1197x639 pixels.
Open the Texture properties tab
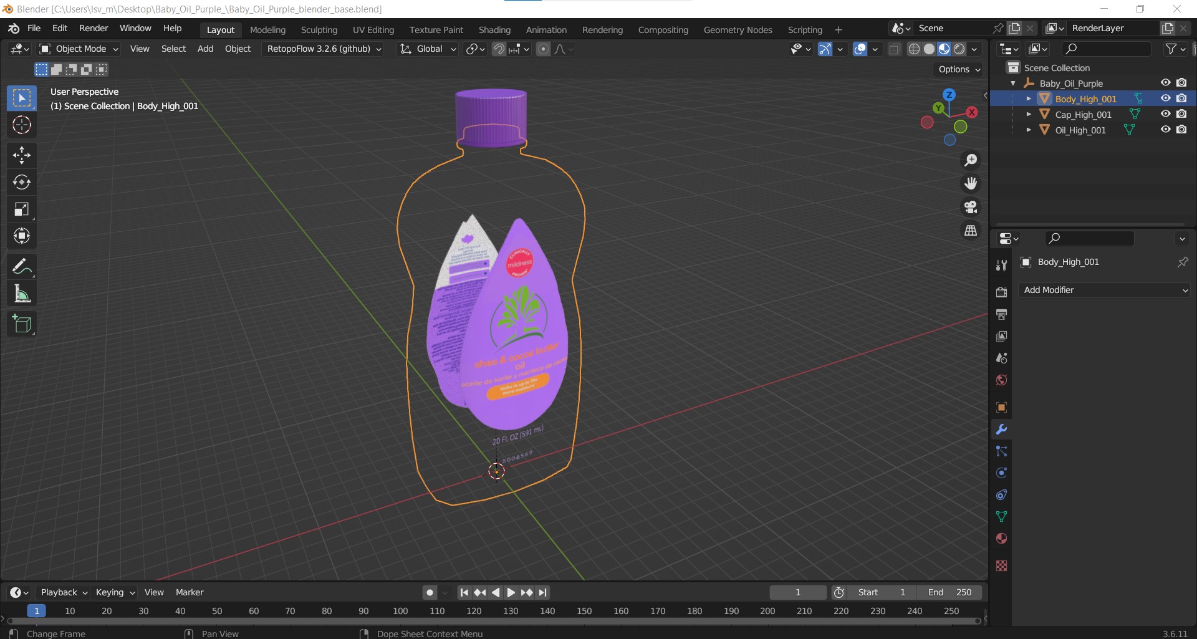click(1001, 565)
